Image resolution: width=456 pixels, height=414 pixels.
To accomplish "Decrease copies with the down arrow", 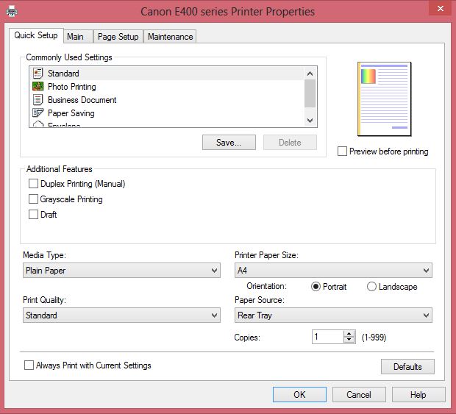I will (349, 340).
